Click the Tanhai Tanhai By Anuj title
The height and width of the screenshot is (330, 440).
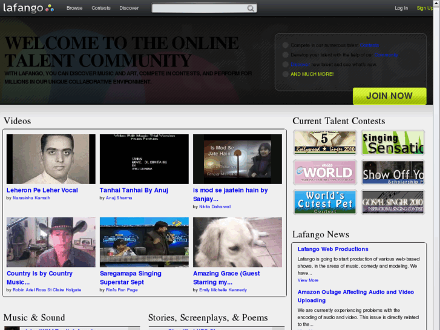click(x=134, y=190)
